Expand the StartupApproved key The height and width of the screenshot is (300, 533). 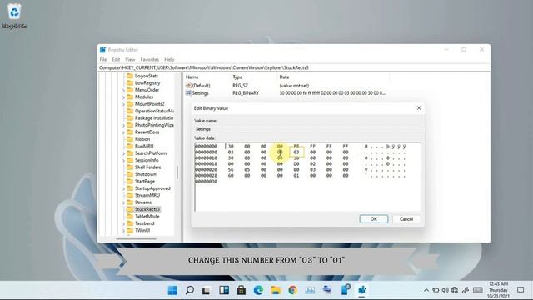point(123,188)
